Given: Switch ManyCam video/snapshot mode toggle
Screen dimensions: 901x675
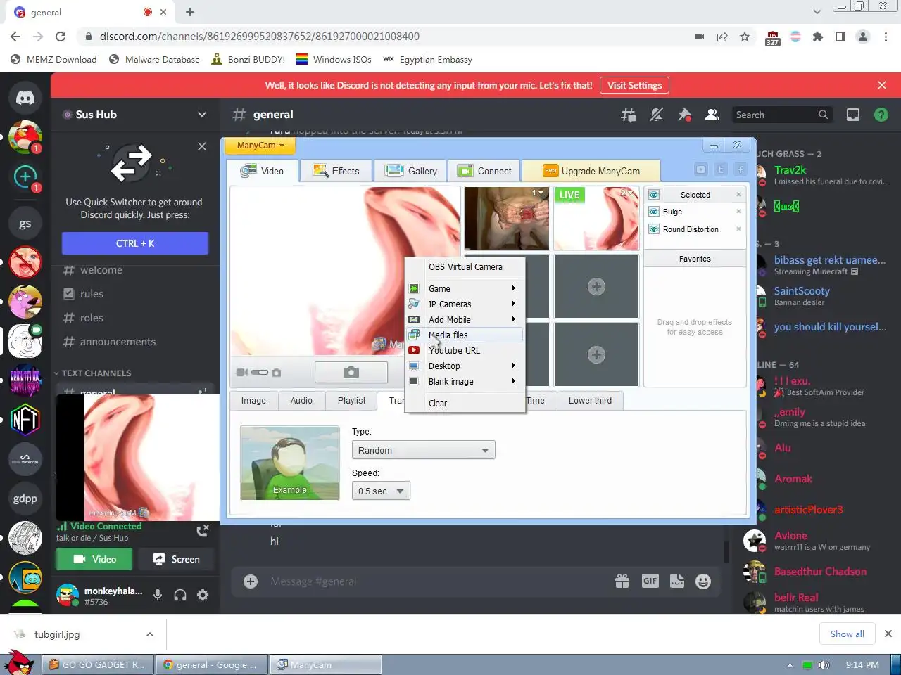Looking at the screenshot, I should coord(259,372).
